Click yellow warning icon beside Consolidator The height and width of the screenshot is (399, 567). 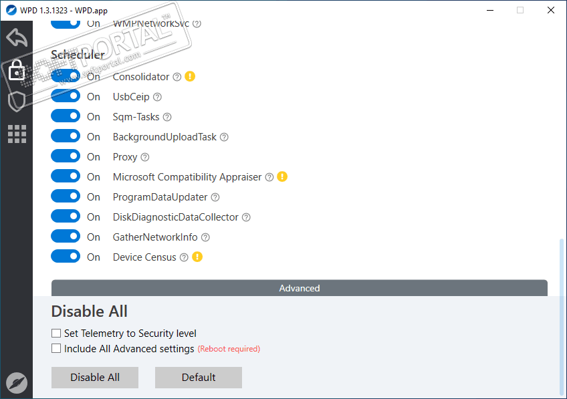pyautogui.click(x=190, y=77)
